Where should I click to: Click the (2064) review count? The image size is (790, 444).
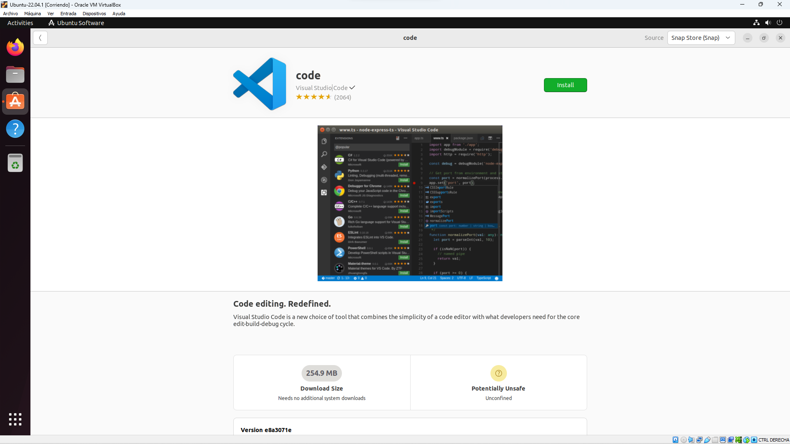[342, 97]
